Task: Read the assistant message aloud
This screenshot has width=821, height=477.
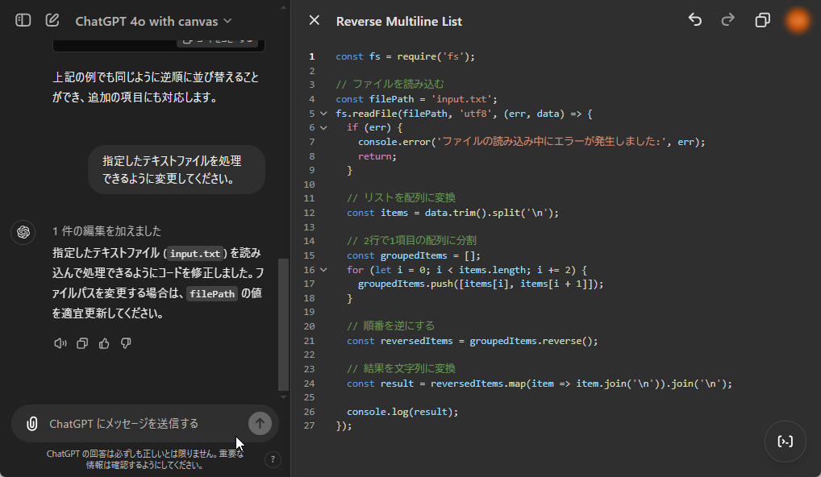Action: click(x=60, y=342)
